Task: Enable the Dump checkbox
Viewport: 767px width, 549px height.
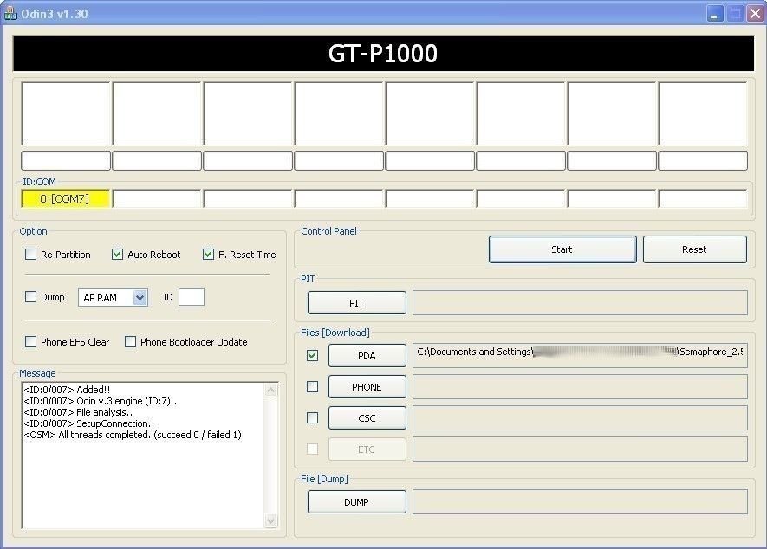Action: [31, 297]
